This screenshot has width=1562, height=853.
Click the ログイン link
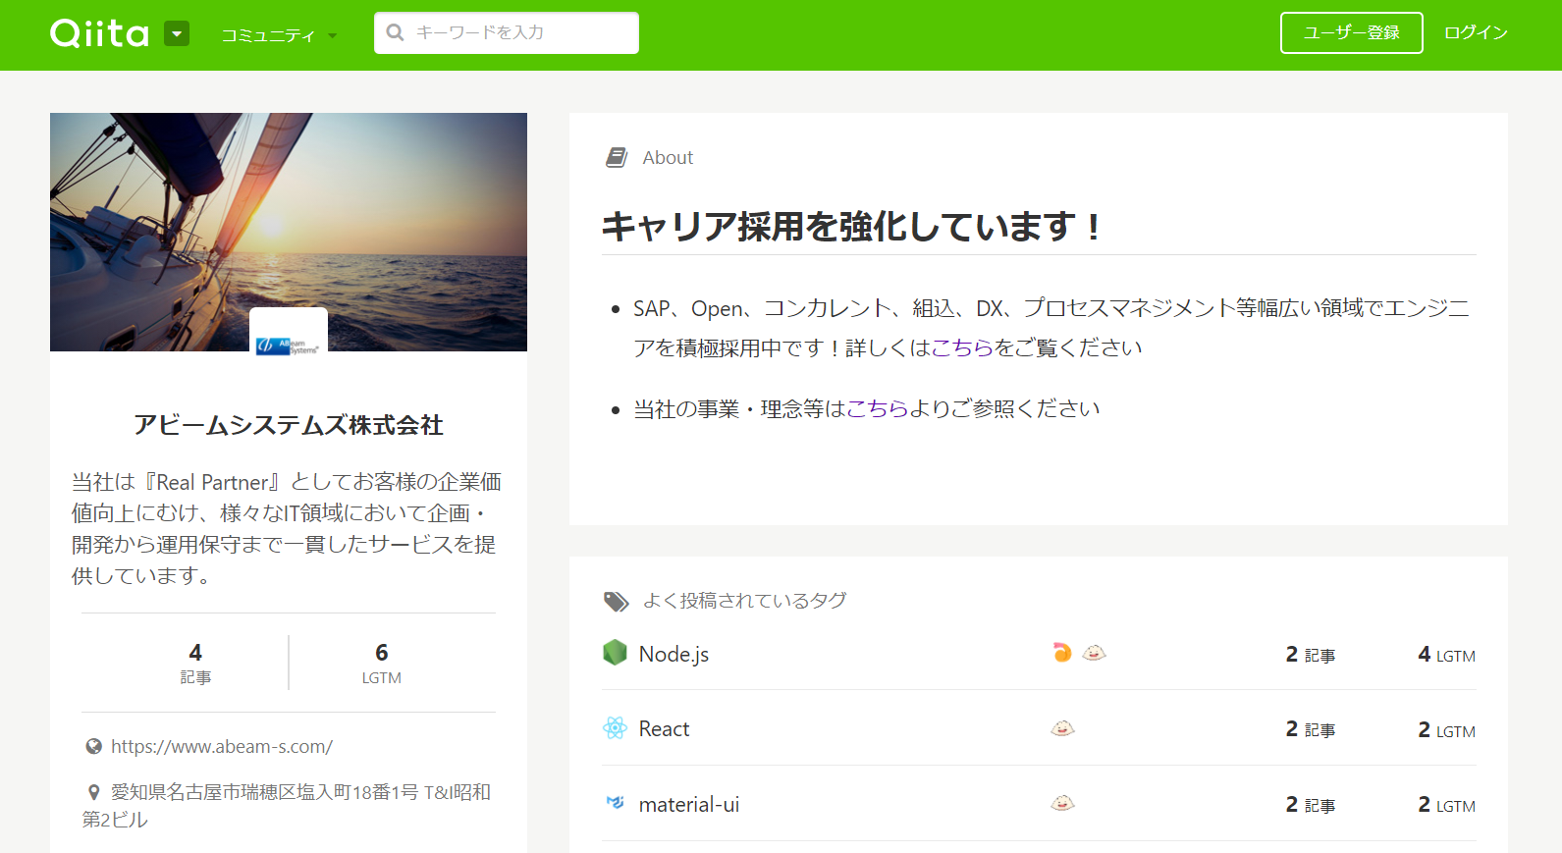tap(1475, 32)
